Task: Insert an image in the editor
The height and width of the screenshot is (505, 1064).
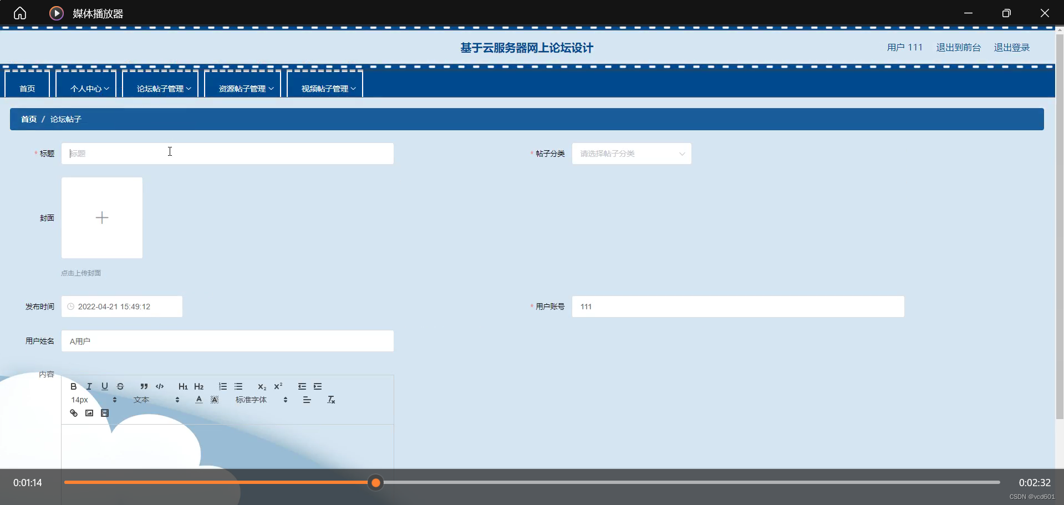Action: (x=89, y=413)
